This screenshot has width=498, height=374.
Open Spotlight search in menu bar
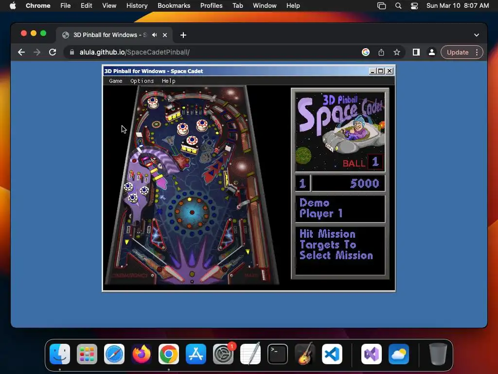(398, 6)
